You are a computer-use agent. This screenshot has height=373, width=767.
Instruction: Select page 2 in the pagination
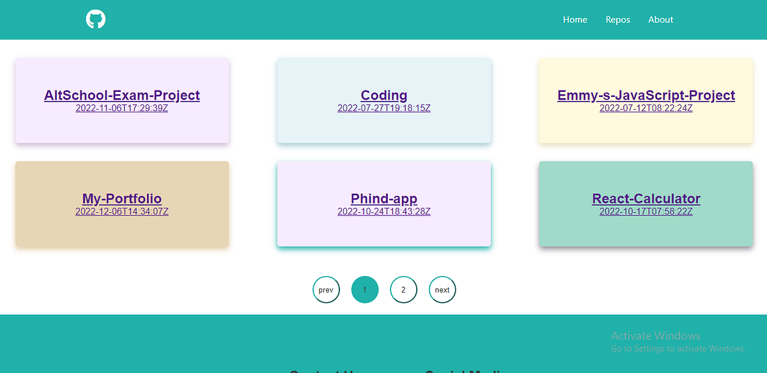tap(403, 289)
